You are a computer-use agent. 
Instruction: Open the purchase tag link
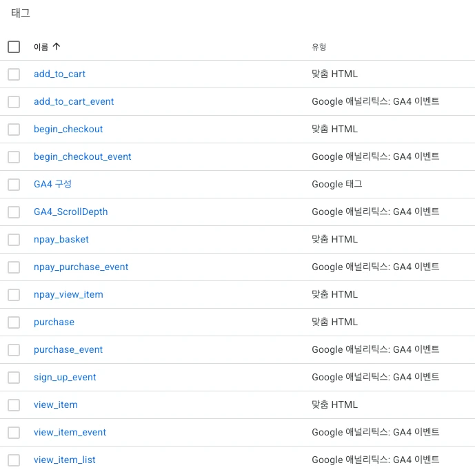(x=54, y=322)
